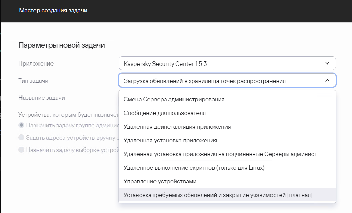The width and height of the screenshot is (352, 213).
Task: Enable 'Задать адреса устройств вручную' radio
Action: pyautogui.click(x=21, y=138)
